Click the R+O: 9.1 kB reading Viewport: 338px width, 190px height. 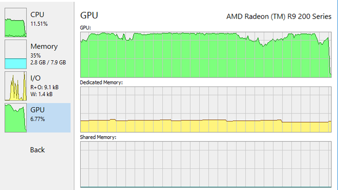44,87
